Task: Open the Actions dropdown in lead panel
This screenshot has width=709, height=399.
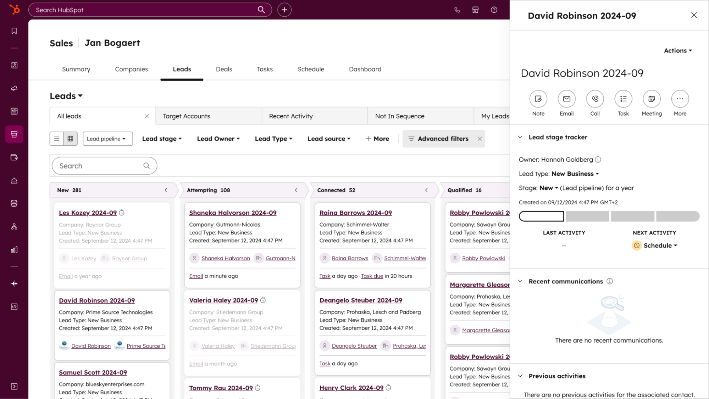Action: [x=678, y=51]
